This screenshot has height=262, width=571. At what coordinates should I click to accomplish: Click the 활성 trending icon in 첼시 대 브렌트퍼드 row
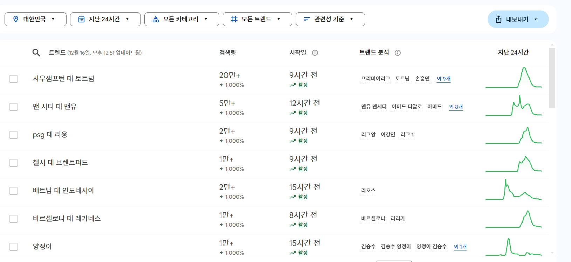point(293,169)
